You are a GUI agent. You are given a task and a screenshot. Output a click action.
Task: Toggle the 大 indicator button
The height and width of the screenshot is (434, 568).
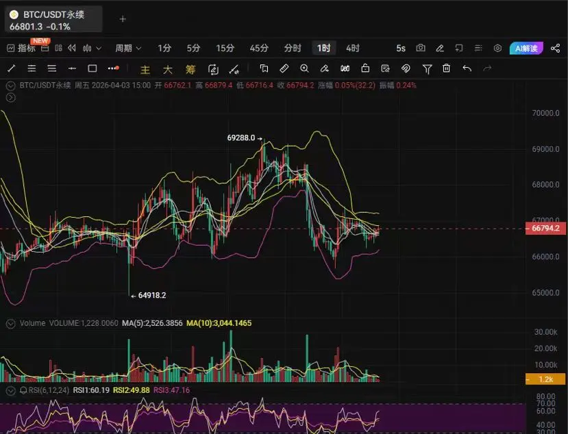tap(167, 69)
